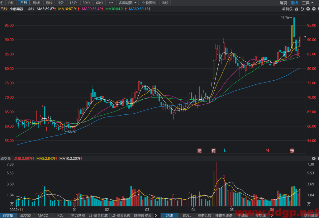The height and width of the screenshot is (218, 319).
Task: Switch main overlay to BOLL
Action: pos(187,216)
